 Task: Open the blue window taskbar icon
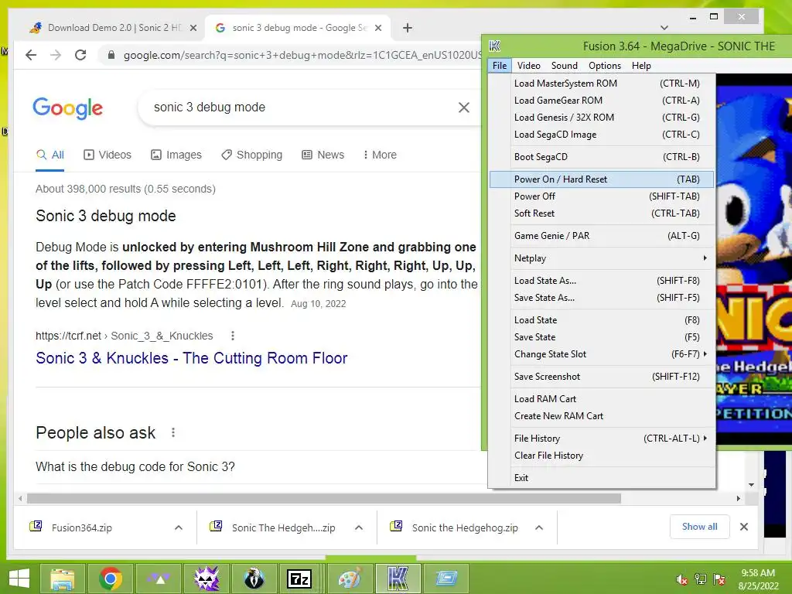pos(445,579)
